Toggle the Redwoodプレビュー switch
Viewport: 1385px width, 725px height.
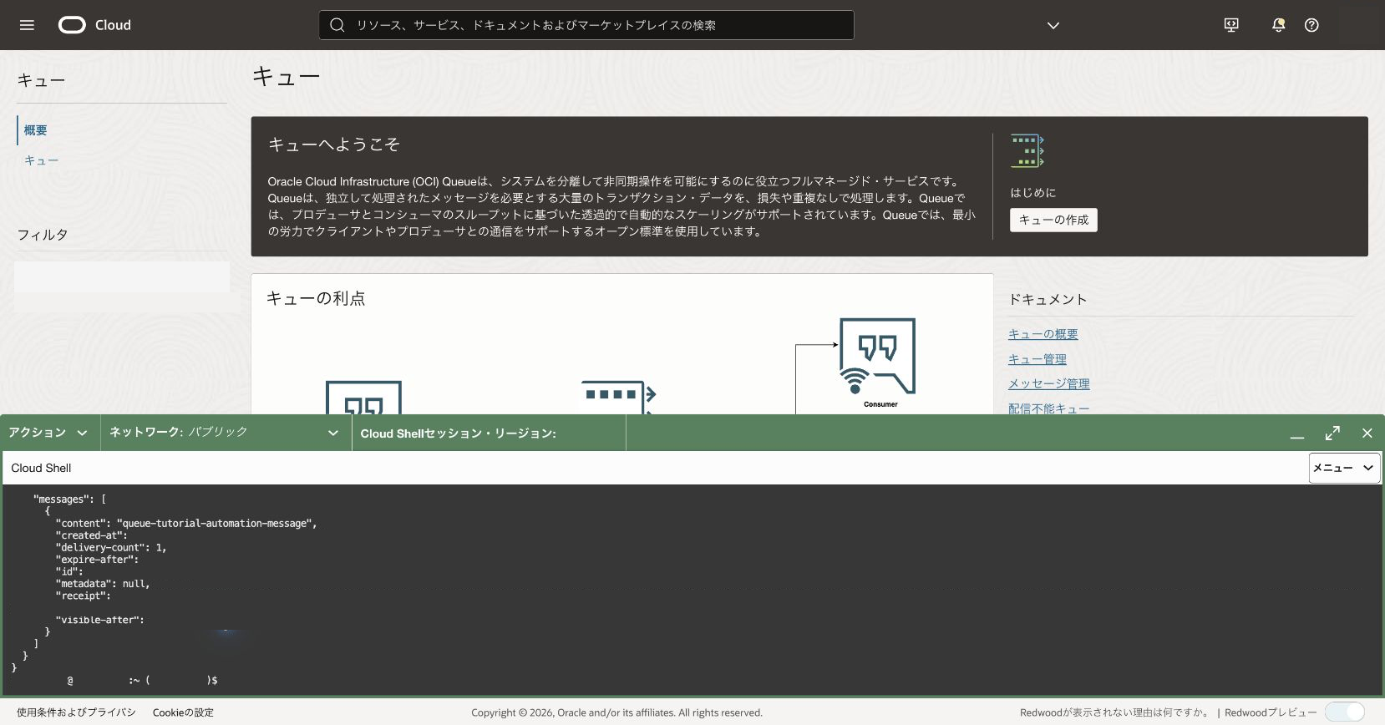1344,712
